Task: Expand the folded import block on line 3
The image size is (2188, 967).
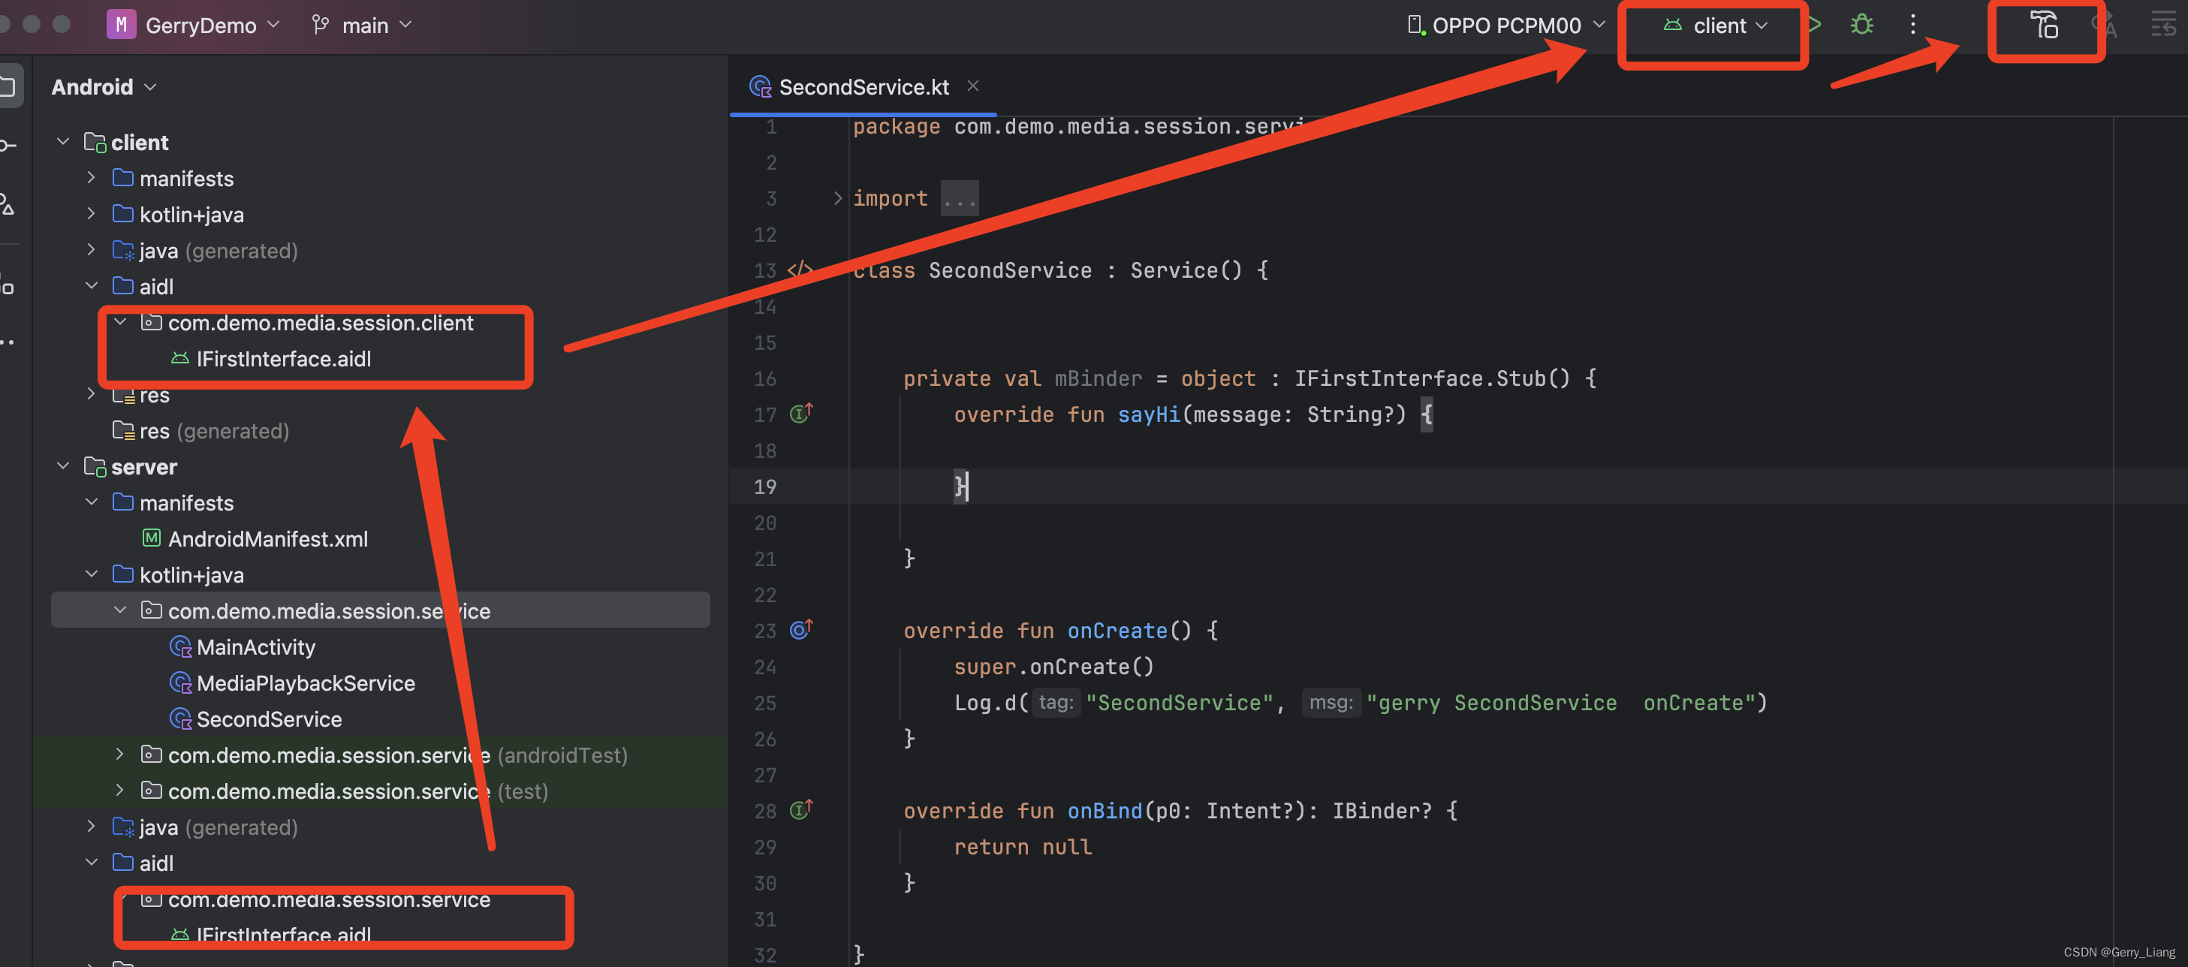Action: pos(837,197)
